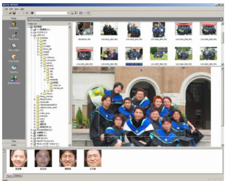The width and height of the screenshot is (225, 181).
Task: Switch to the Video sidebar section
Action: pyautogui.click(x=14, y=141)
